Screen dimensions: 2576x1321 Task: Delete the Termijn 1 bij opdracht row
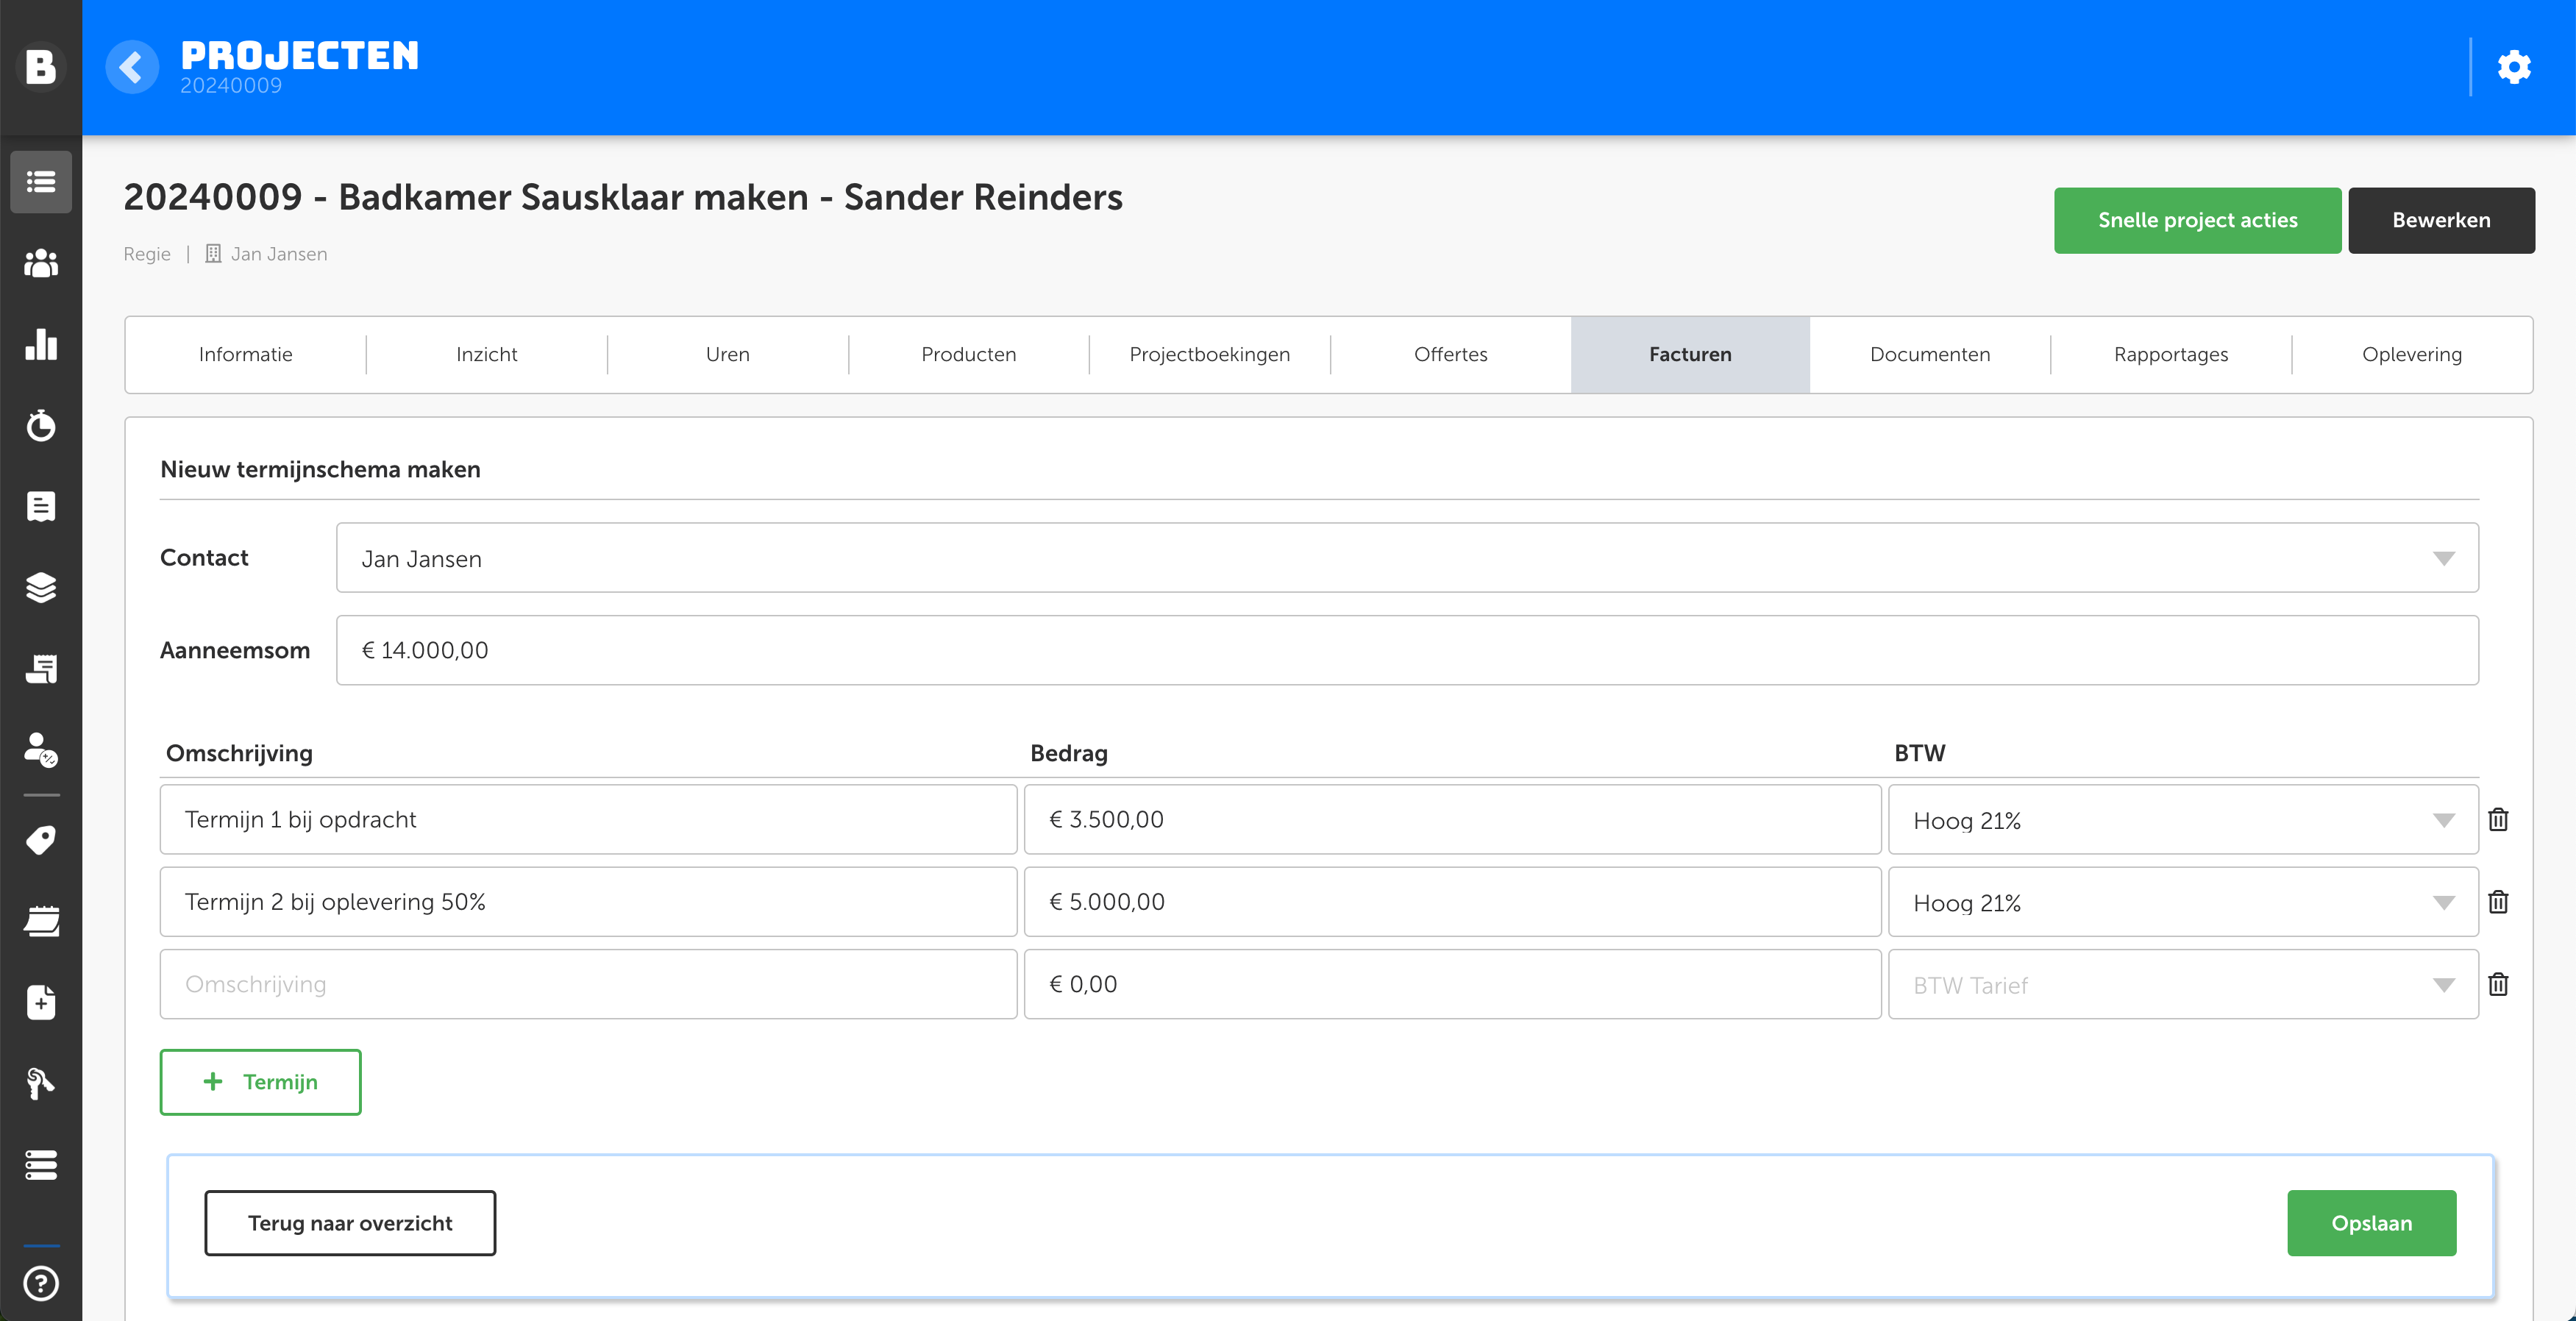tap(2498, 819)
